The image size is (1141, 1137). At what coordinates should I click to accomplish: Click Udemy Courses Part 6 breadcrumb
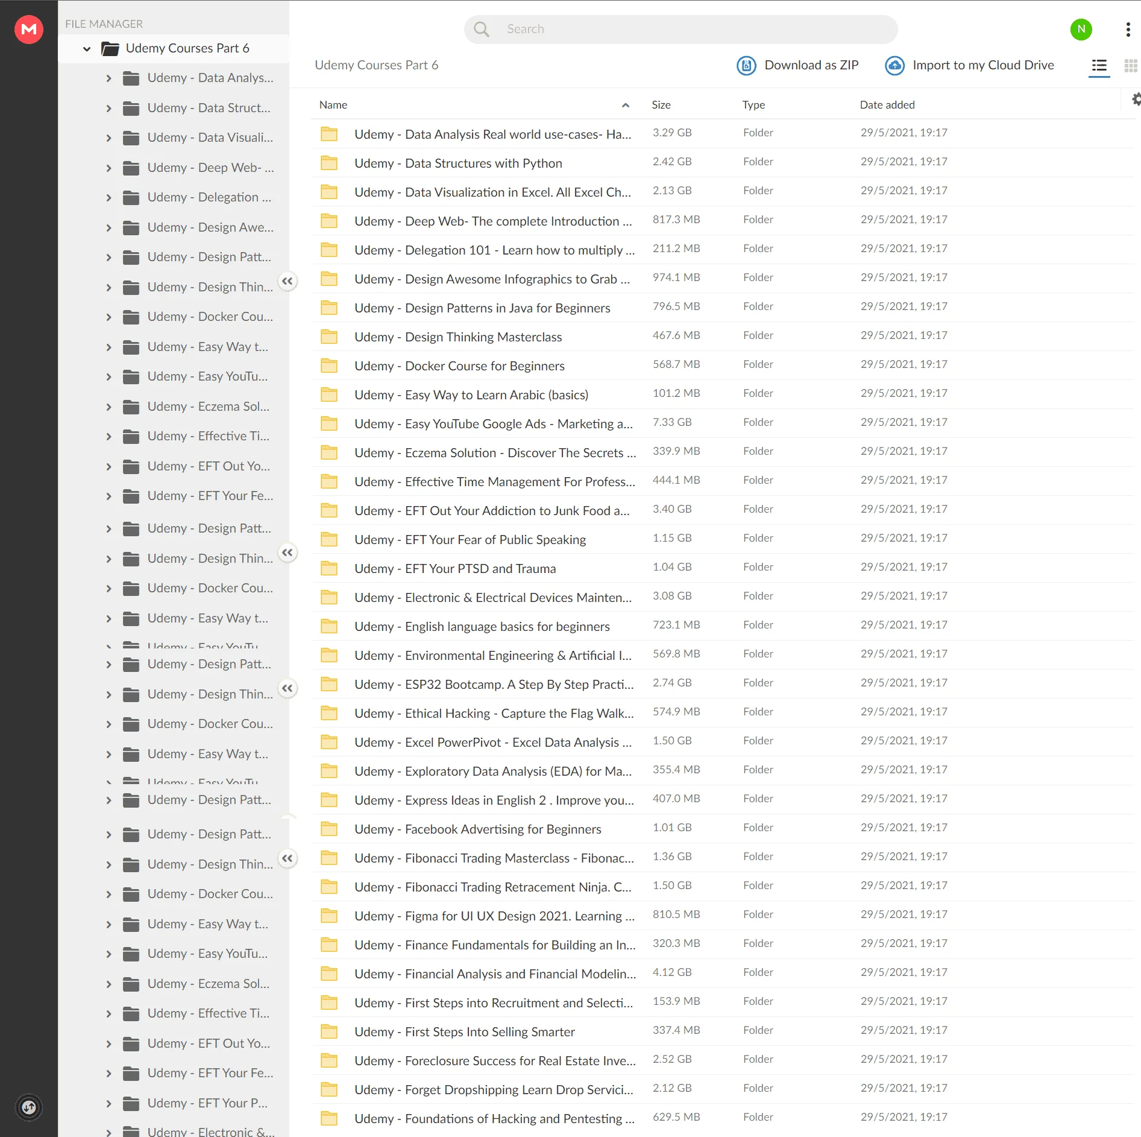[376, 65]
